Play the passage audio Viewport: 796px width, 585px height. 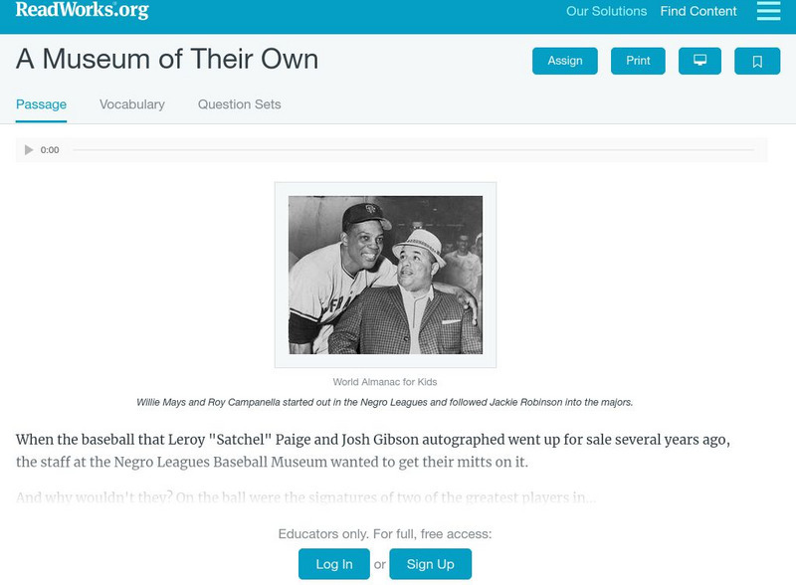tap(29, 150)
